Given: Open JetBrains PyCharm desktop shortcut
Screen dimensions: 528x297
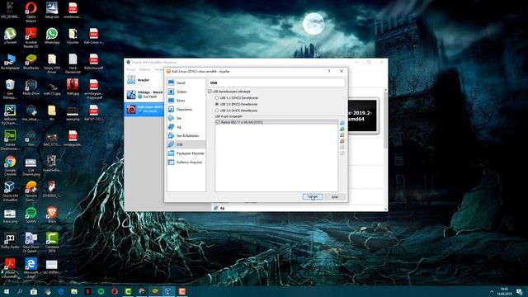Looking at the screenshot, I should click(10, 115).
